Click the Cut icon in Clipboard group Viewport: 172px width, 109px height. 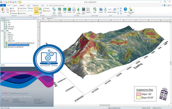tap(11, 8)
